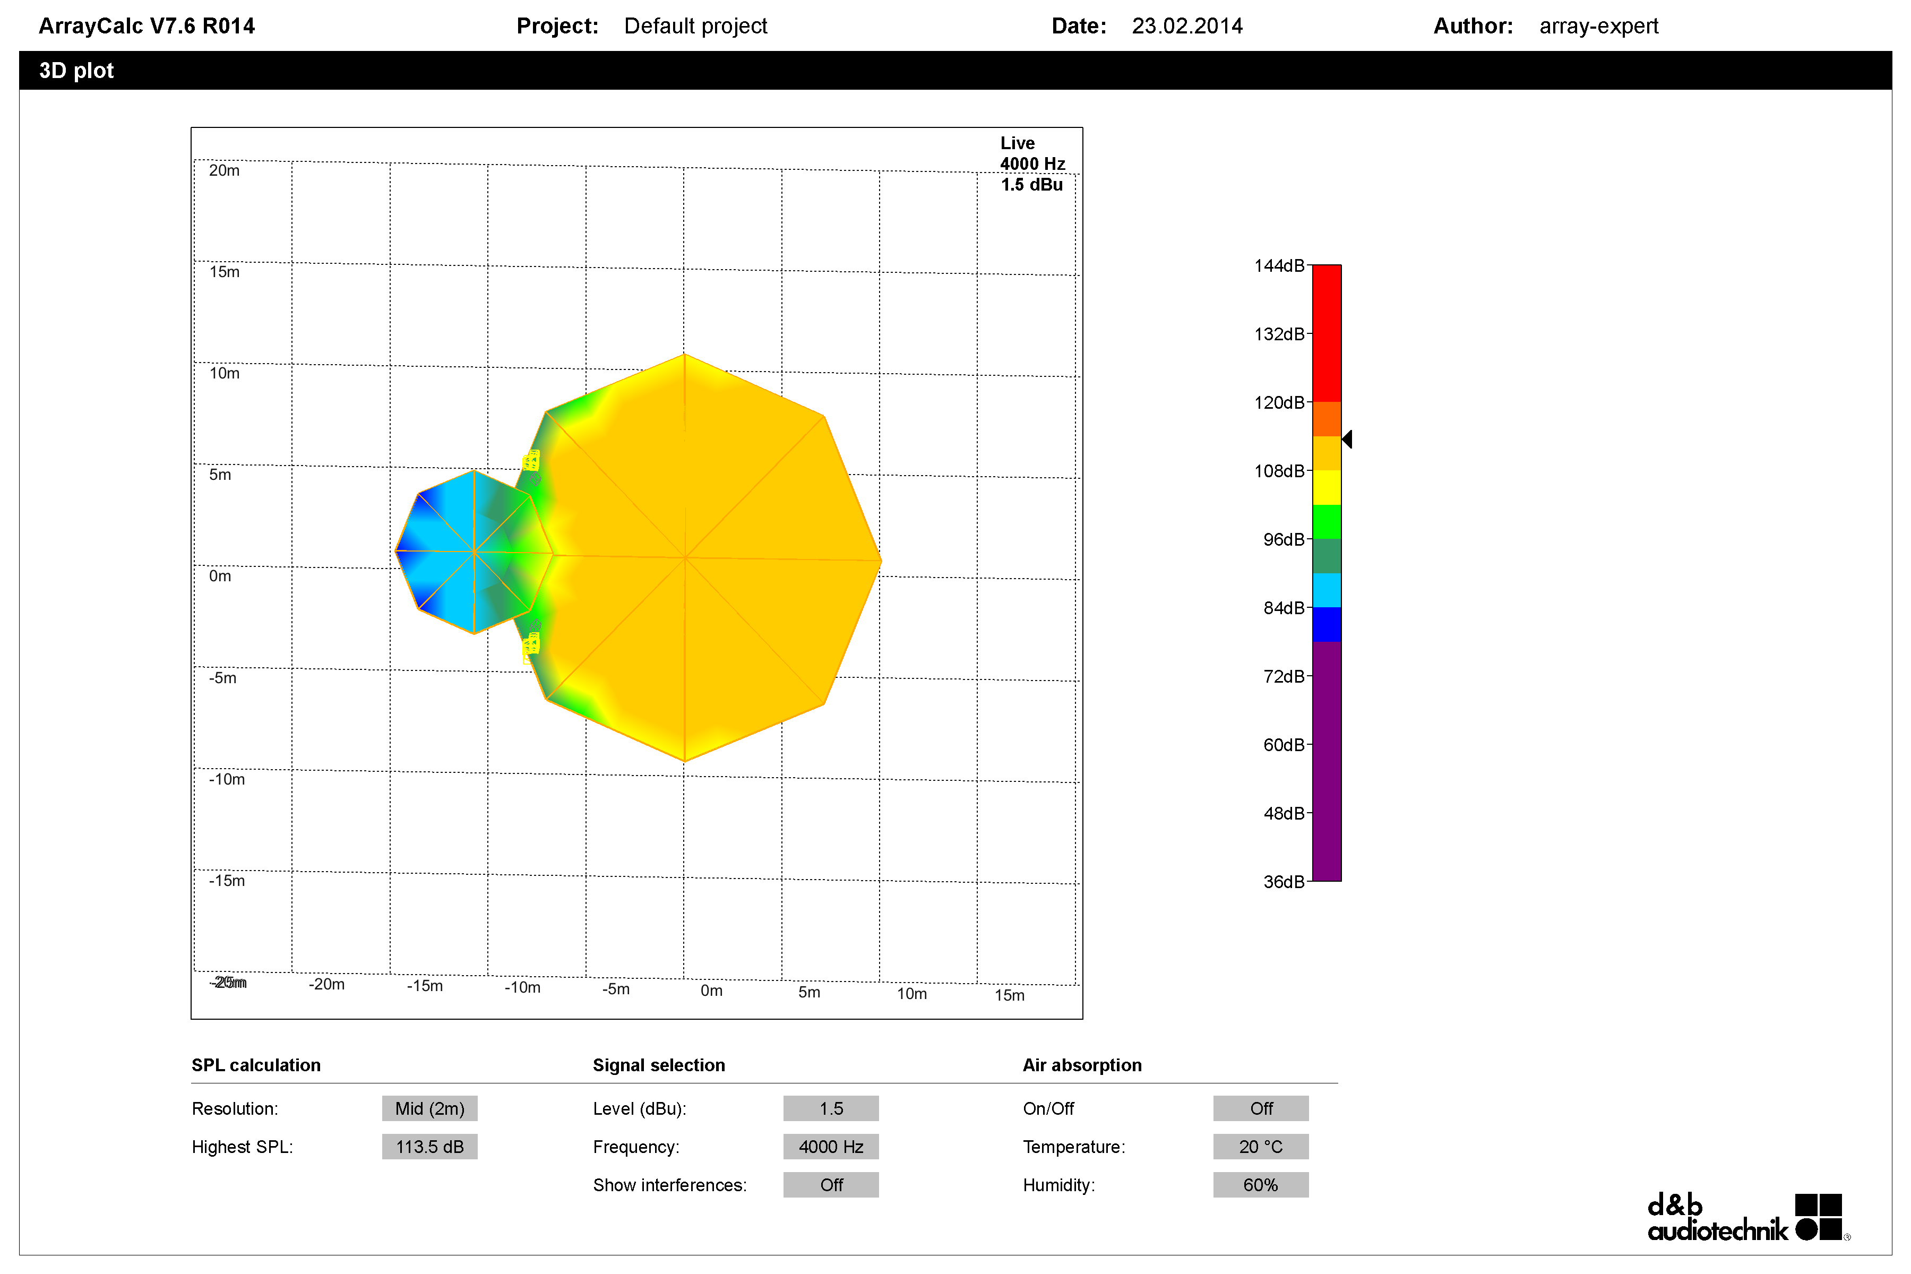Click the Default project name

point(695,26)
